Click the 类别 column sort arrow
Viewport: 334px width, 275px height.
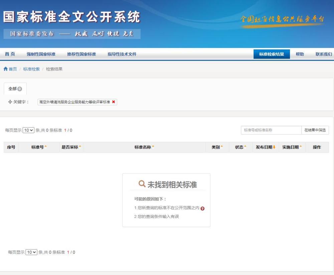222,147
